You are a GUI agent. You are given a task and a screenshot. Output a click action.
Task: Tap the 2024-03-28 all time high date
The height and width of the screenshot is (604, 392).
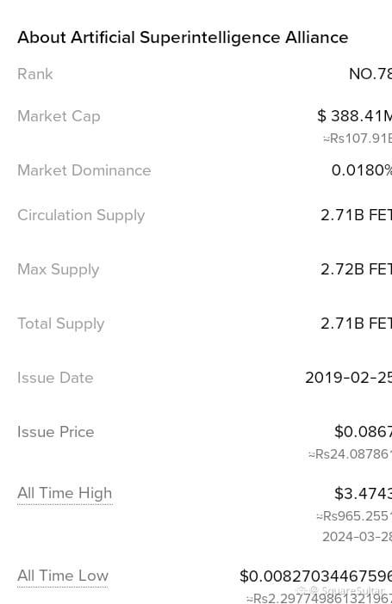click(358, 537)
